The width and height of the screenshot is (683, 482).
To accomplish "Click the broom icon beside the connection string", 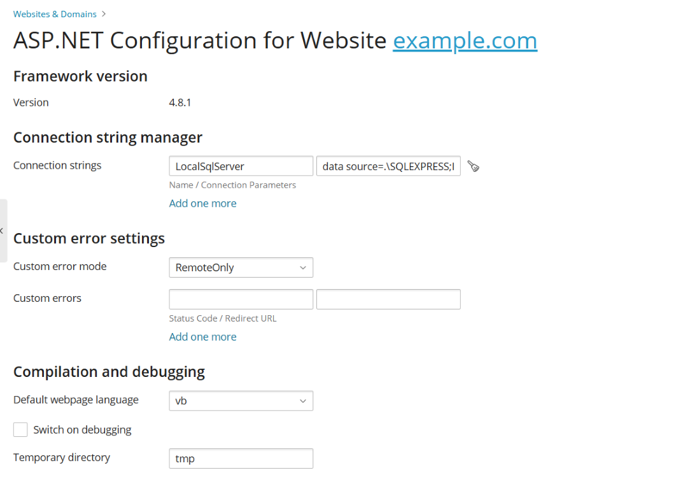I will [473, 166].
